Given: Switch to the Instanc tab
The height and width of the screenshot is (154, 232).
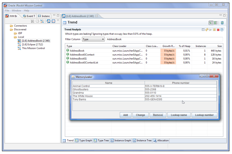Looking at the screenshot, I should pos(44,16).
